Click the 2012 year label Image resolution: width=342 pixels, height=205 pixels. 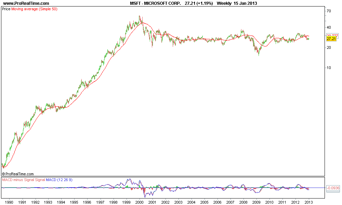point(295,202)
